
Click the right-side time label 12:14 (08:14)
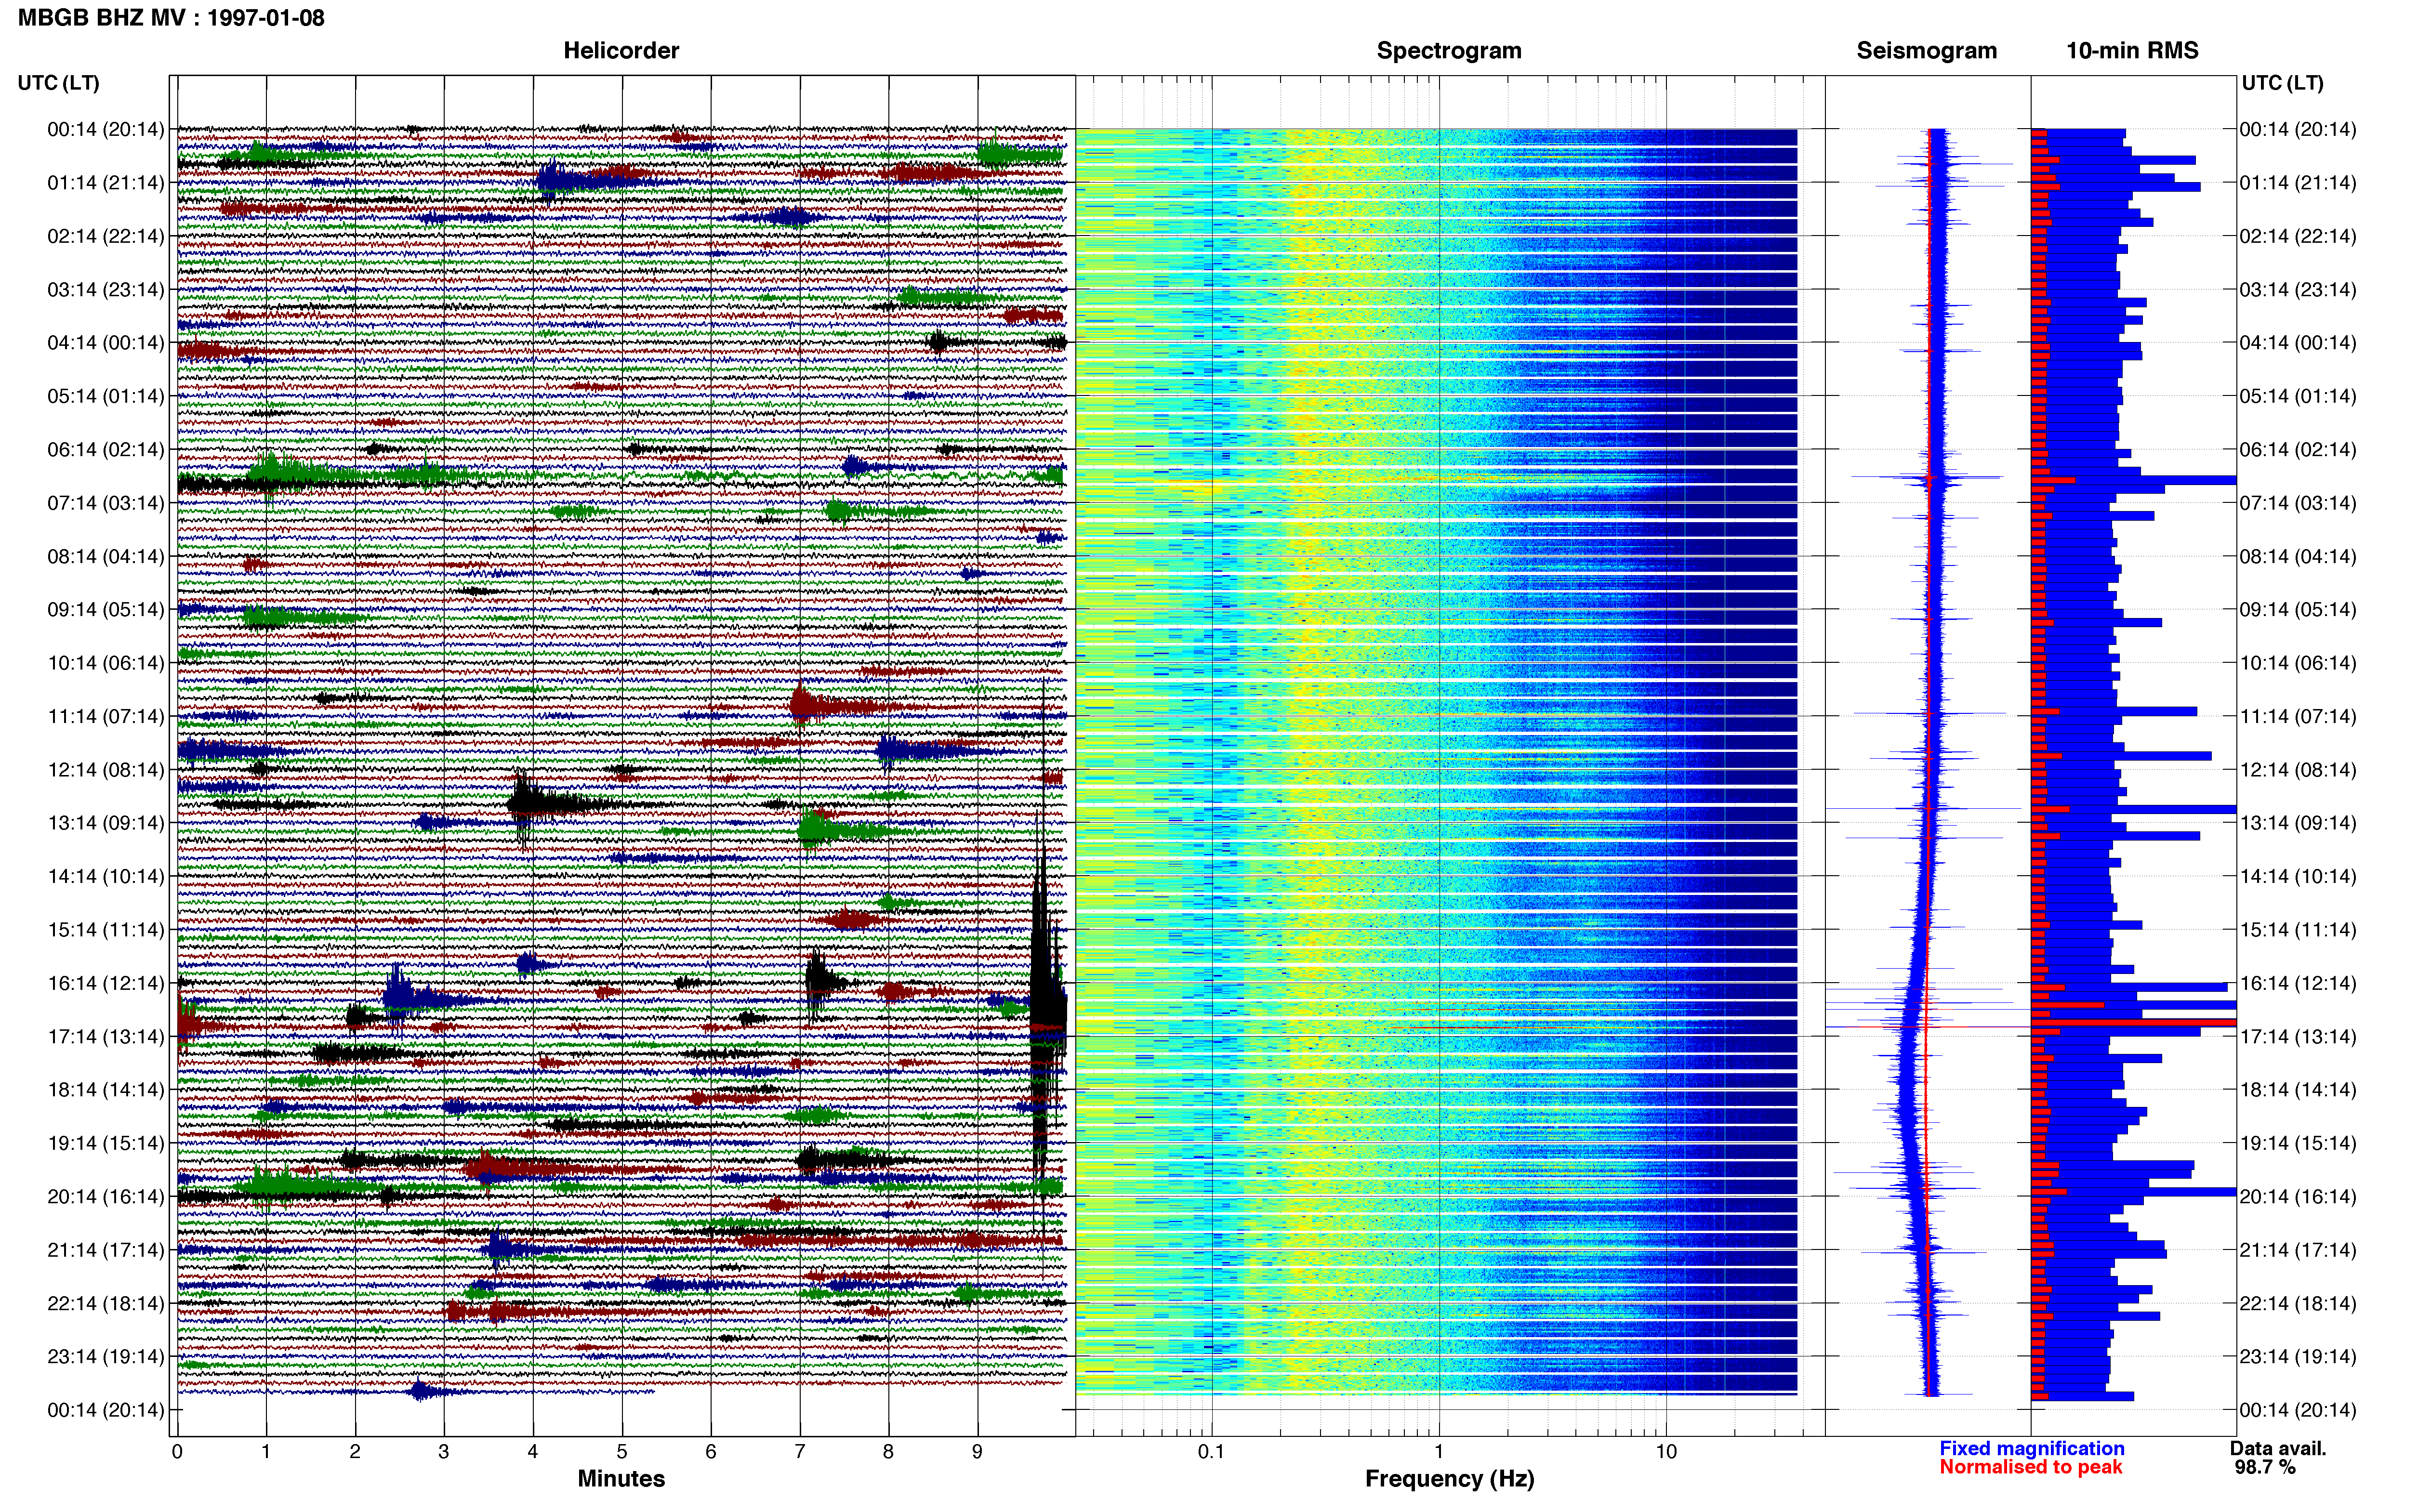click(2298, 770)
